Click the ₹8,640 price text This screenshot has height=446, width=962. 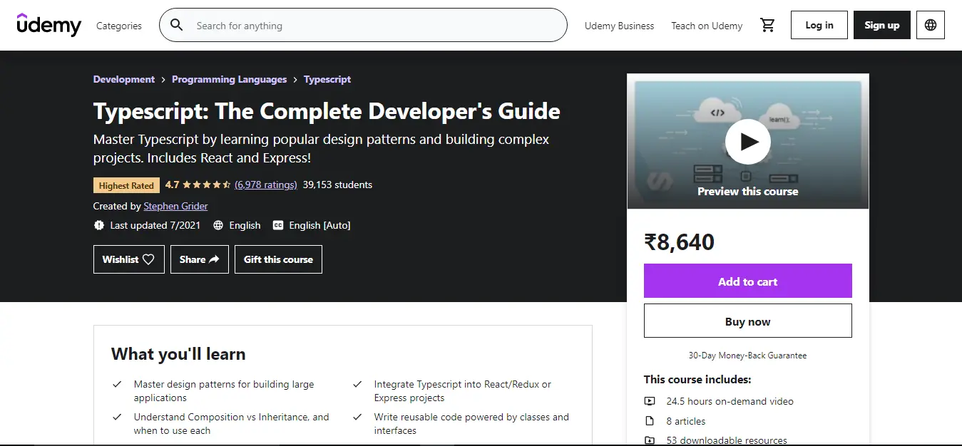[x=679, y=242]
